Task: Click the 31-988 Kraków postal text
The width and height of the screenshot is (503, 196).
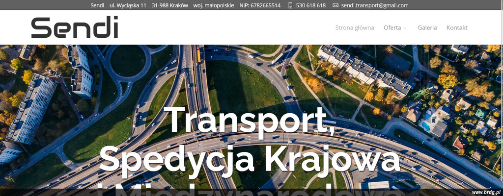Action: pyautogui.click(x=170, y=5)
